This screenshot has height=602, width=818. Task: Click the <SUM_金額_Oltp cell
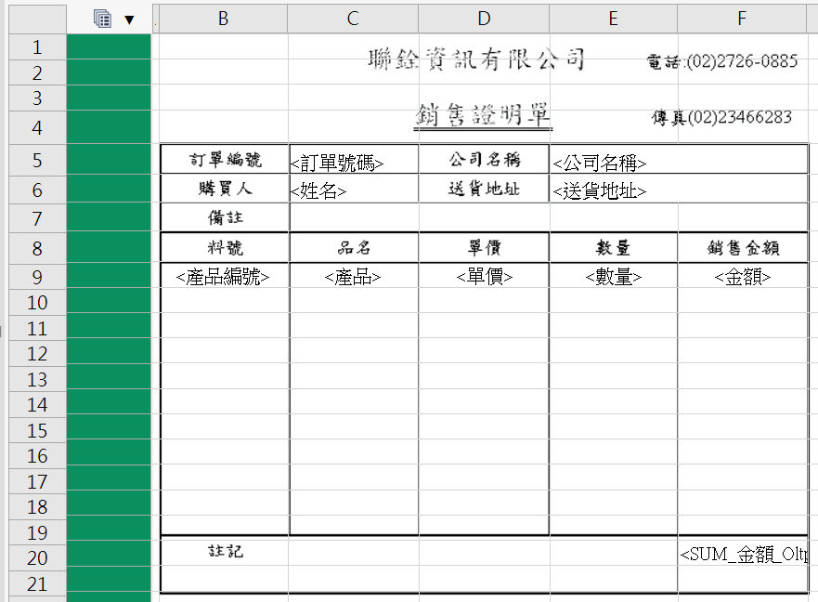point(743,554)
